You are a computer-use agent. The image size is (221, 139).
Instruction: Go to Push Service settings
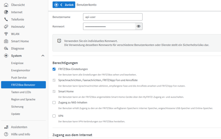(x=19, y=78)
